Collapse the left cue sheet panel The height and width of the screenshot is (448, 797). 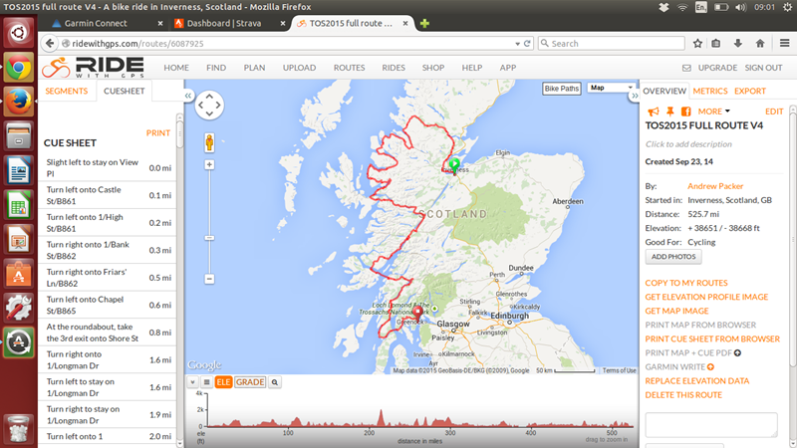click(x=188, y=96)
